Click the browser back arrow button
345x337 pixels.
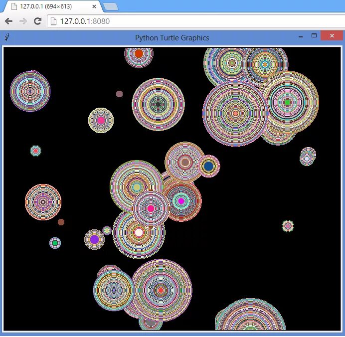(8, 21)
